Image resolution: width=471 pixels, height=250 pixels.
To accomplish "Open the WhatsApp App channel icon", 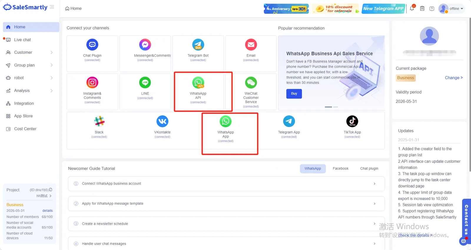I will pyautogui.click(x=226, y=121).
